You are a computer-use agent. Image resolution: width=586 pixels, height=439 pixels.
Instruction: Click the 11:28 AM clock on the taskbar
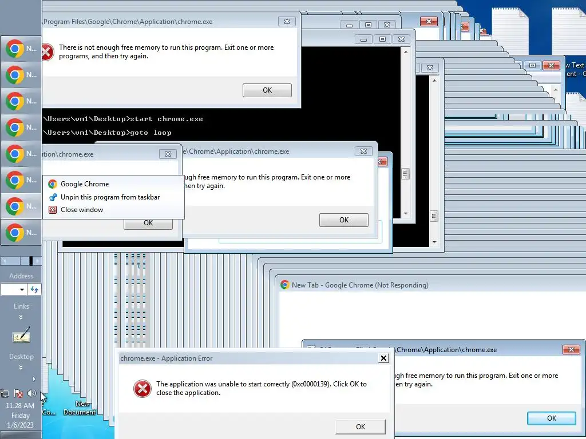pyautogui.click(x=20, y=406)
